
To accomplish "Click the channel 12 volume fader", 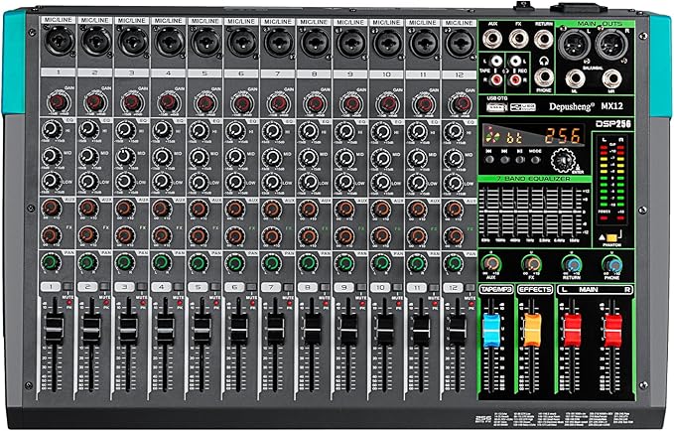I will point(457,330).
